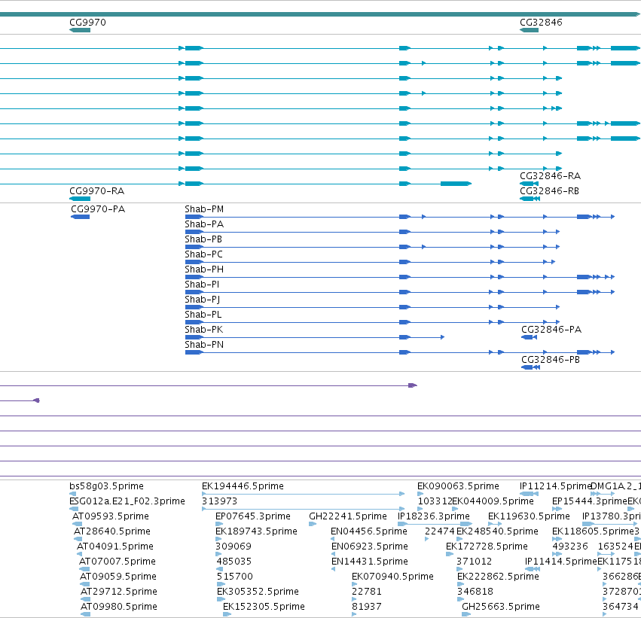Select EST EK152305.5prime
The width and height of the screenshot is (641, 618).
tap(264, 607)
